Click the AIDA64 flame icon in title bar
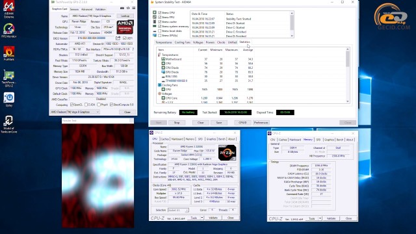Viewport: 416px width, 234px height. point(152,2)
